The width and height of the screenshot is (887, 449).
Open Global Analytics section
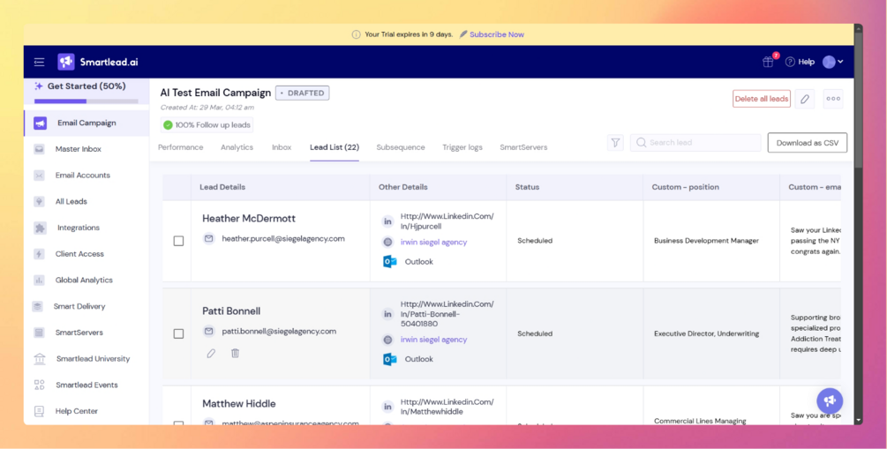tap(86, 280)
